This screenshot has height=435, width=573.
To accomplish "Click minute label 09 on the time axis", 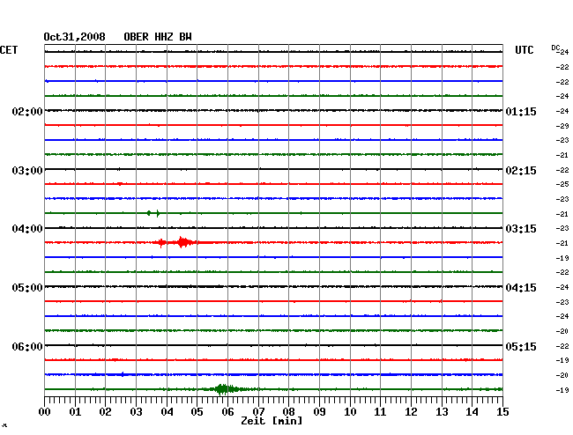I will coord(319,412).
